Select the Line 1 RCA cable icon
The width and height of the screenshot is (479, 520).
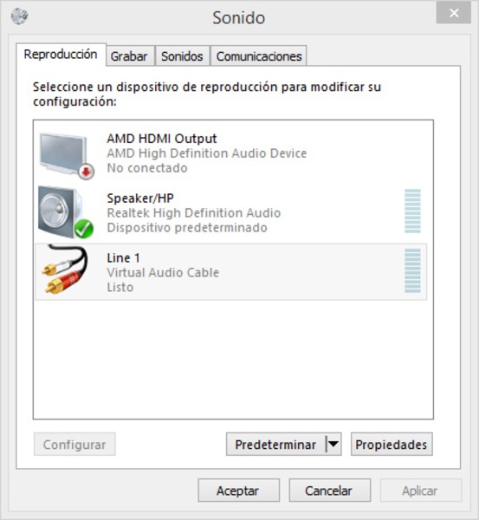pyautogui.click(x=65, y=270)
